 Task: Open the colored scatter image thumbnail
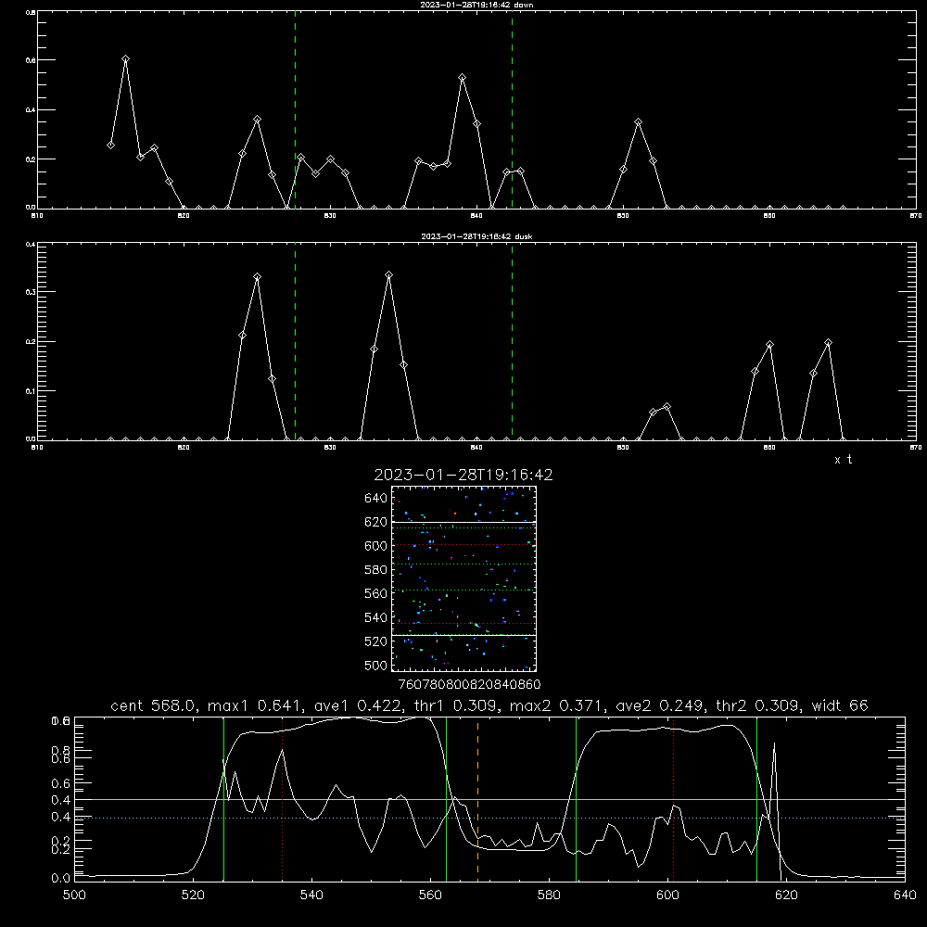(463, 578)
